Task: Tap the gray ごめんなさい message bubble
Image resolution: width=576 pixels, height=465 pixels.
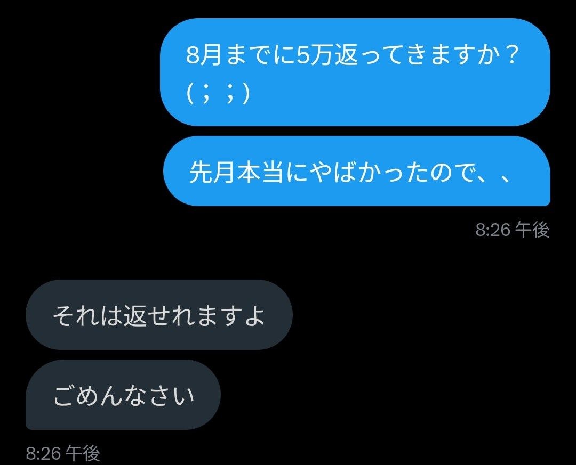Action: pyautogui.click(x=123, y=395)
